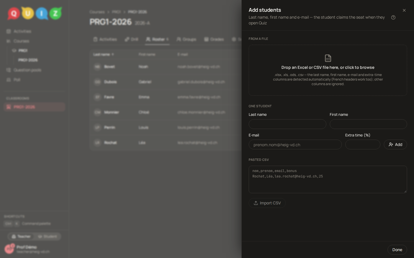Import the pasted CSV

tap(267, 203)
